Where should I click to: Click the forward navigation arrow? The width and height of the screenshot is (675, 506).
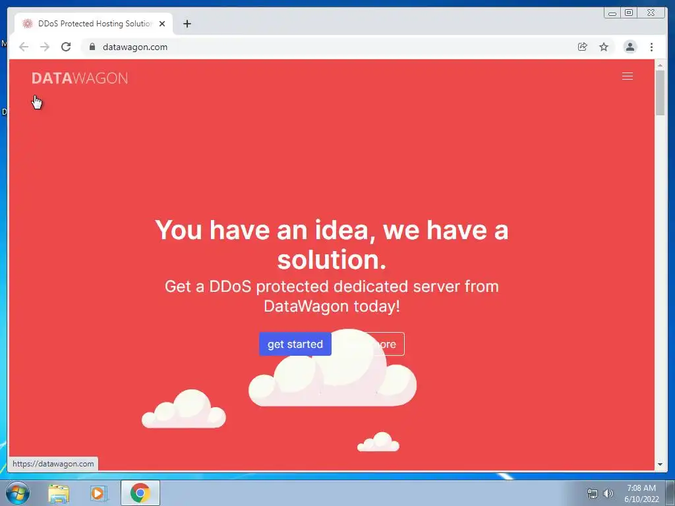coord(45,47)
